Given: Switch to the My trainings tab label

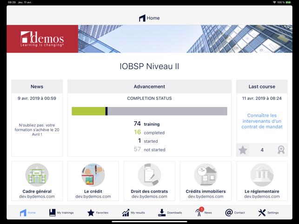Looking at the screenshot, I should point(65,212).
